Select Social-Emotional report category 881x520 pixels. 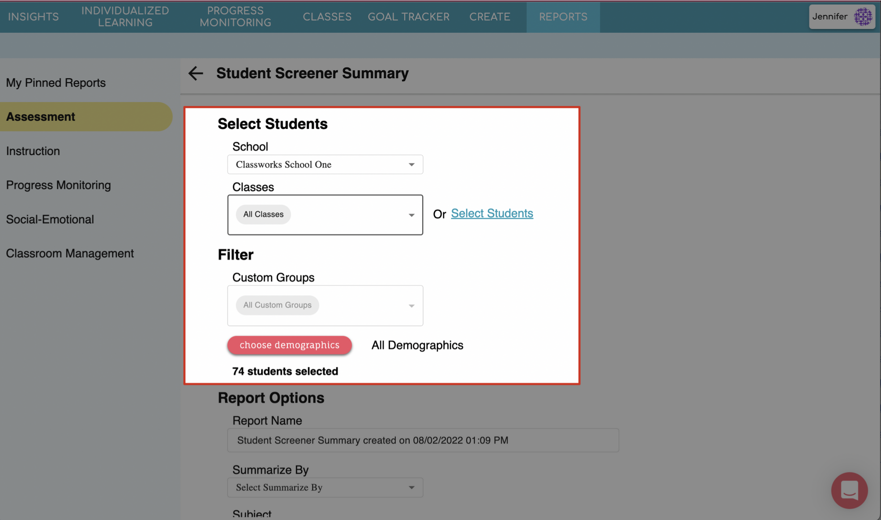[50, 219]
